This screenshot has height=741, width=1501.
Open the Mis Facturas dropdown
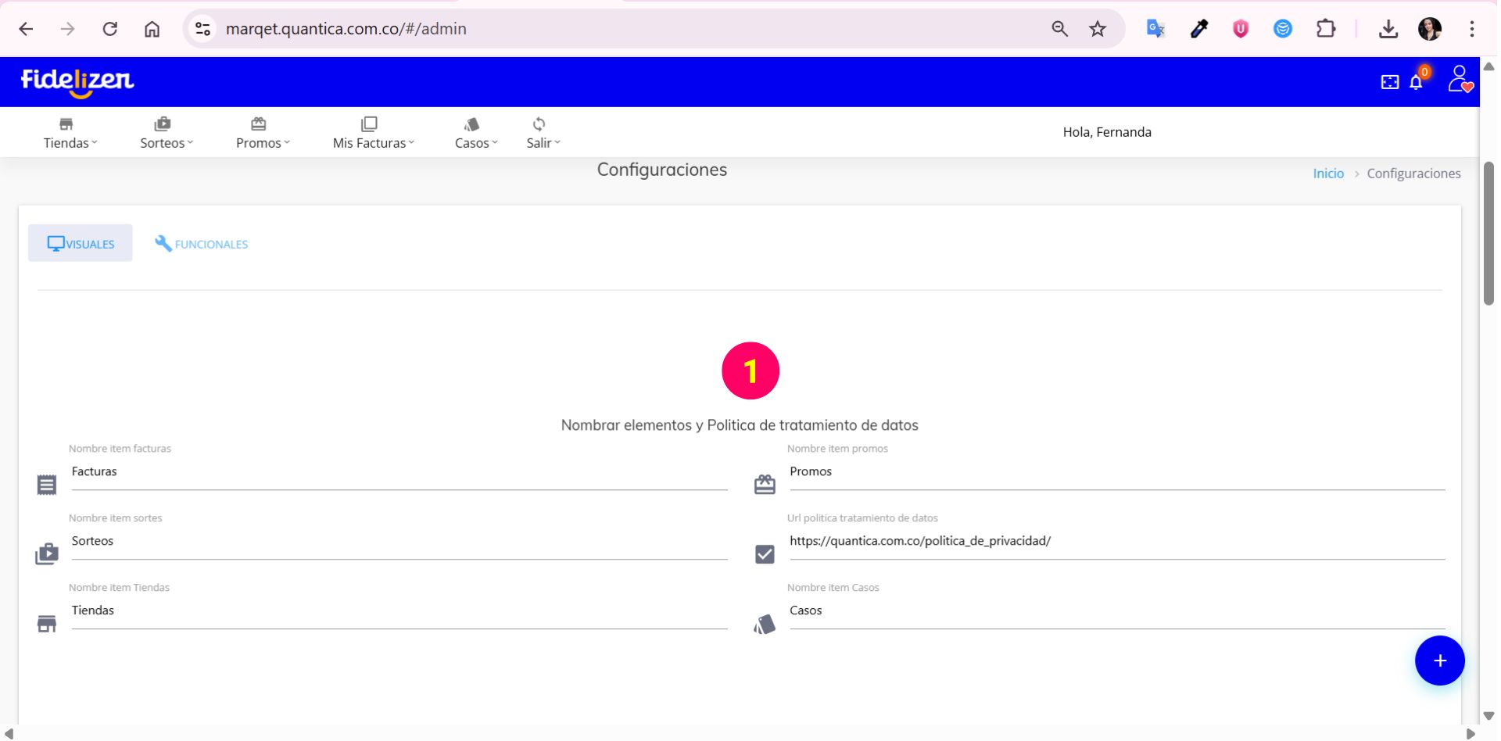coord(373,133)
